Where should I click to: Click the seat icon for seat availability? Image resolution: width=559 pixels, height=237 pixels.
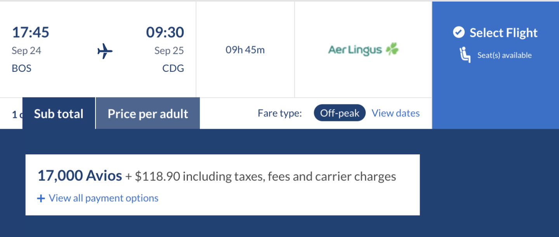click(465, 55)
